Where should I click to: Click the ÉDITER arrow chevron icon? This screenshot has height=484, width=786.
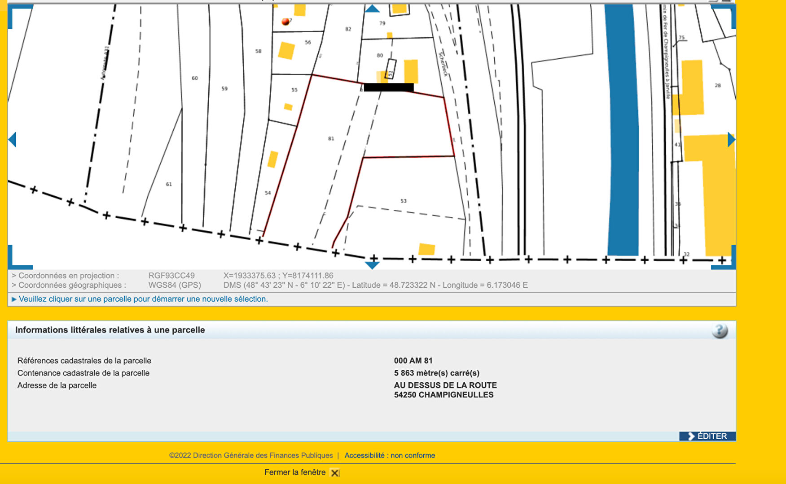(691, 436)
